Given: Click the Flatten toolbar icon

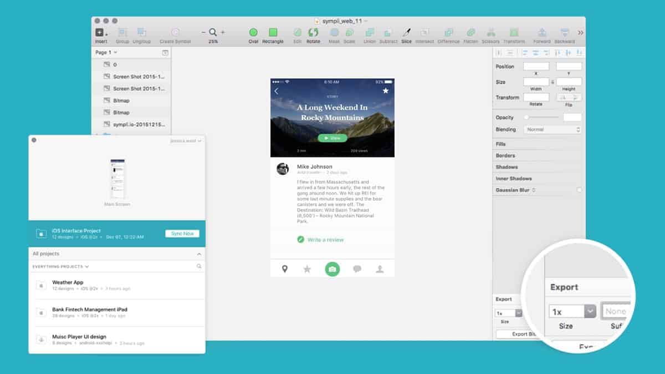Looking at the screenshot, I should 471,33.
